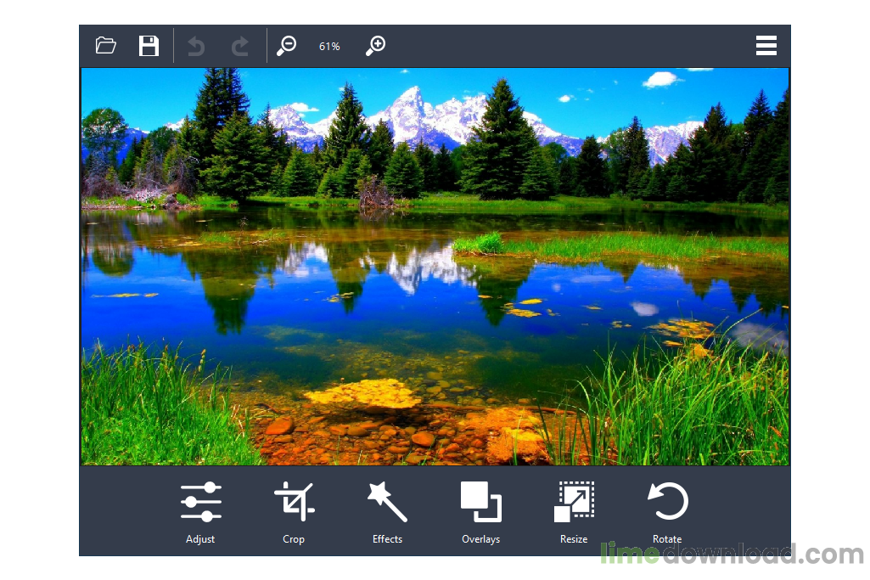
Task: Select the Rotate tool
Action: click(x=667, y=512)
